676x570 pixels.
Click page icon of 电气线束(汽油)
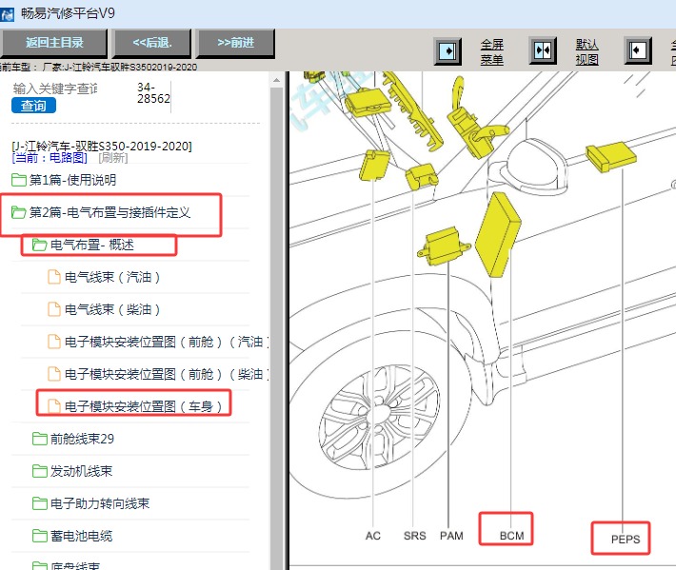(54, 277)
